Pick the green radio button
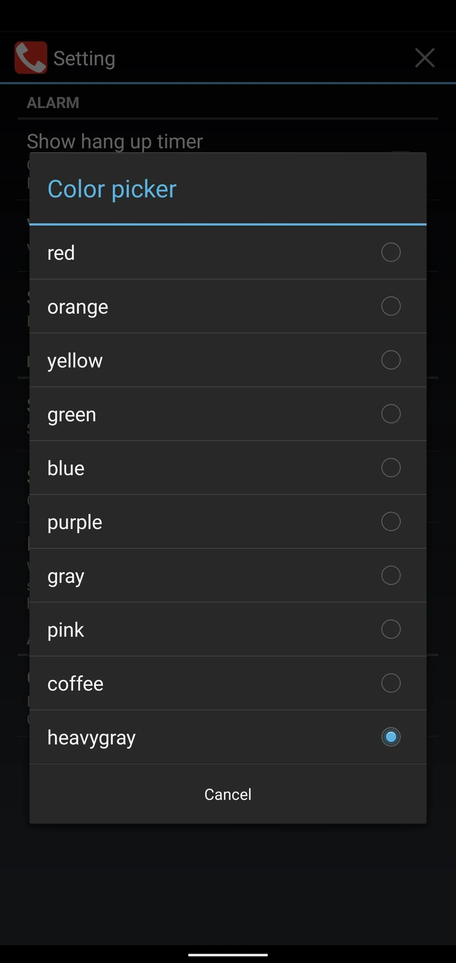The width and height of the screenshot is (456, 963). tap(390, 414)
